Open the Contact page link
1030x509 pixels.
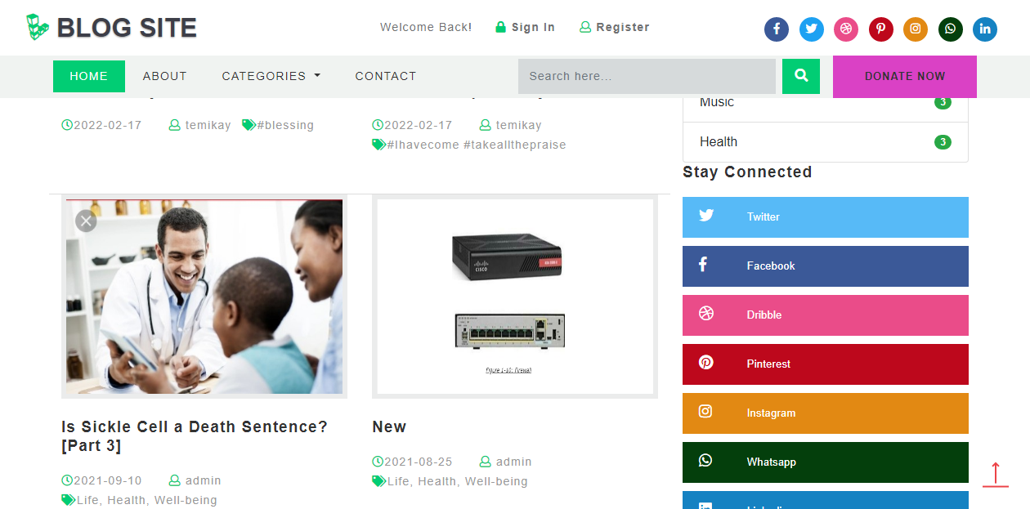tap(386, 76)
